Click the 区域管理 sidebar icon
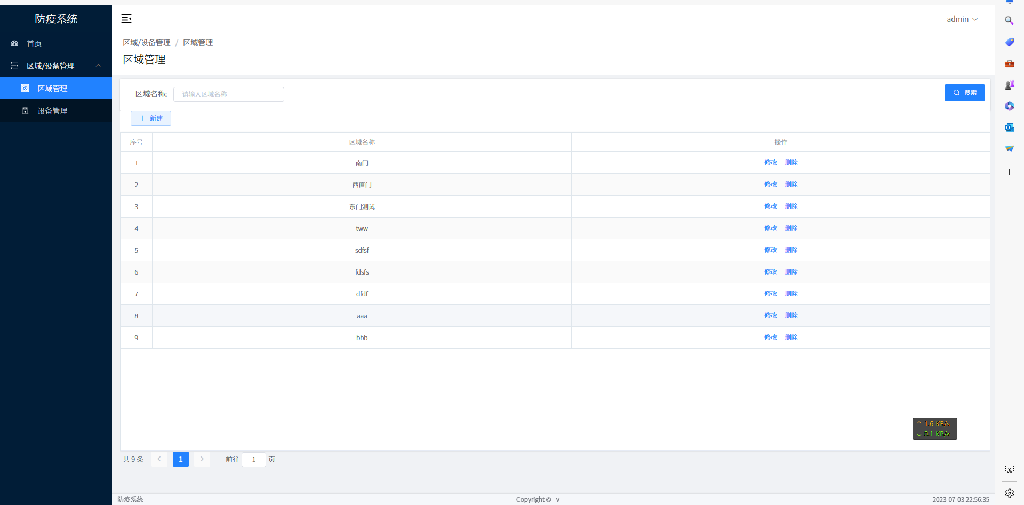1024x505 pixels. 25,88
